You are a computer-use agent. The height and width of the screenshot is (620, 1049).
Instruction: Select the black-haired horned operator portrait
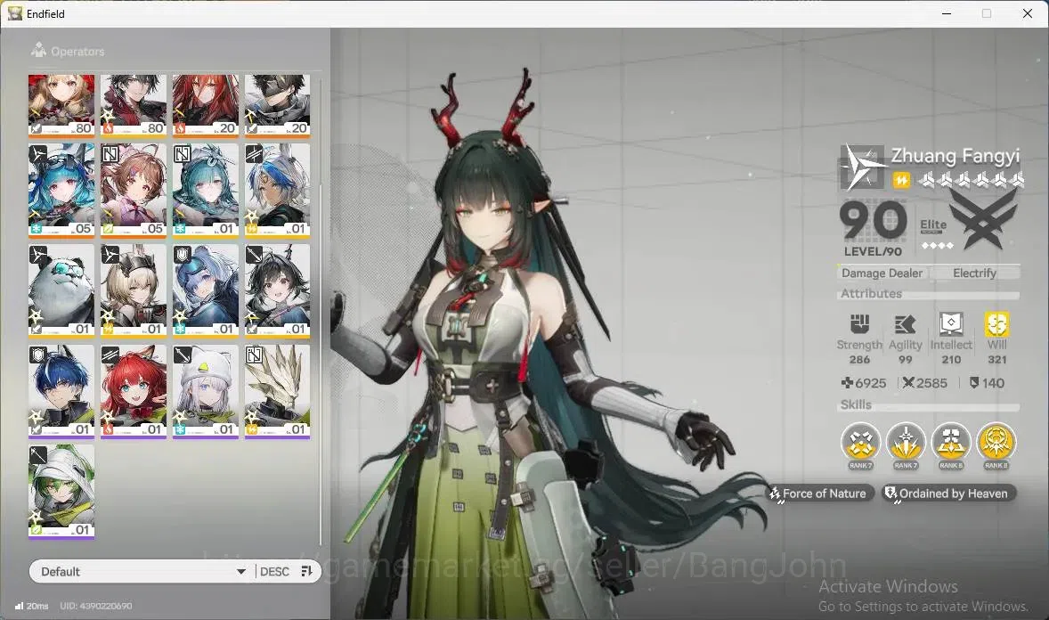(277, 290)
